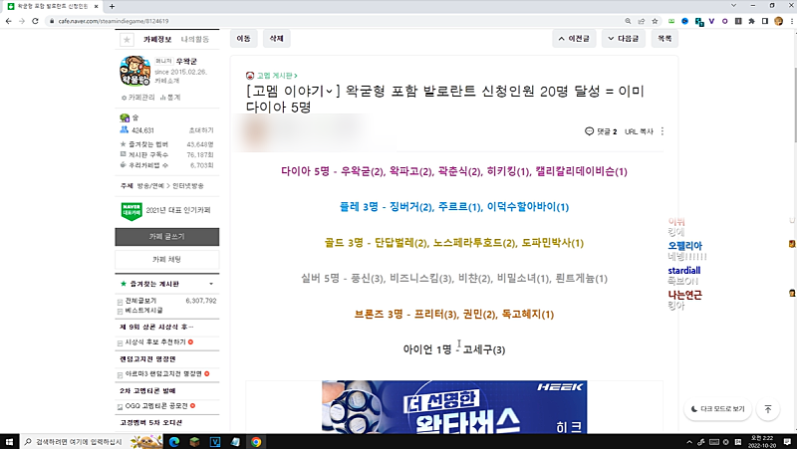
Task: Click the green extension icon in toolbar
Action: 671,21
